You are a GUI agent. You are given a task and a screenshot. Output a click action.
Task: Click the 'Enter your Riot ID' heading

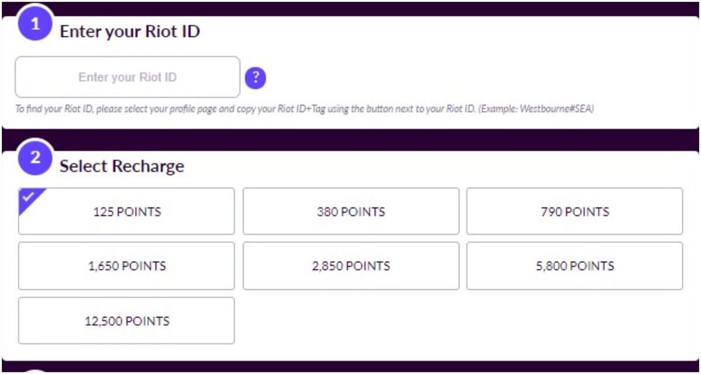click(130, 32)
